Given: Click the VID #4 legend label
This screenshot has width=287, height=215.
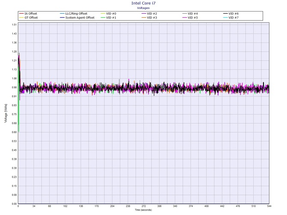Looking at the screenshot, I should point(193,14).
